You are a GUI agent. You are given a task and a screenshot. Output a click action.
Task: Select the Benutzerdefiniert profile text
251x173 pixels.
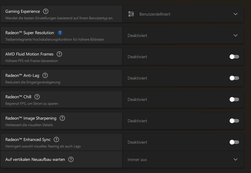click(x=155, y=14)
